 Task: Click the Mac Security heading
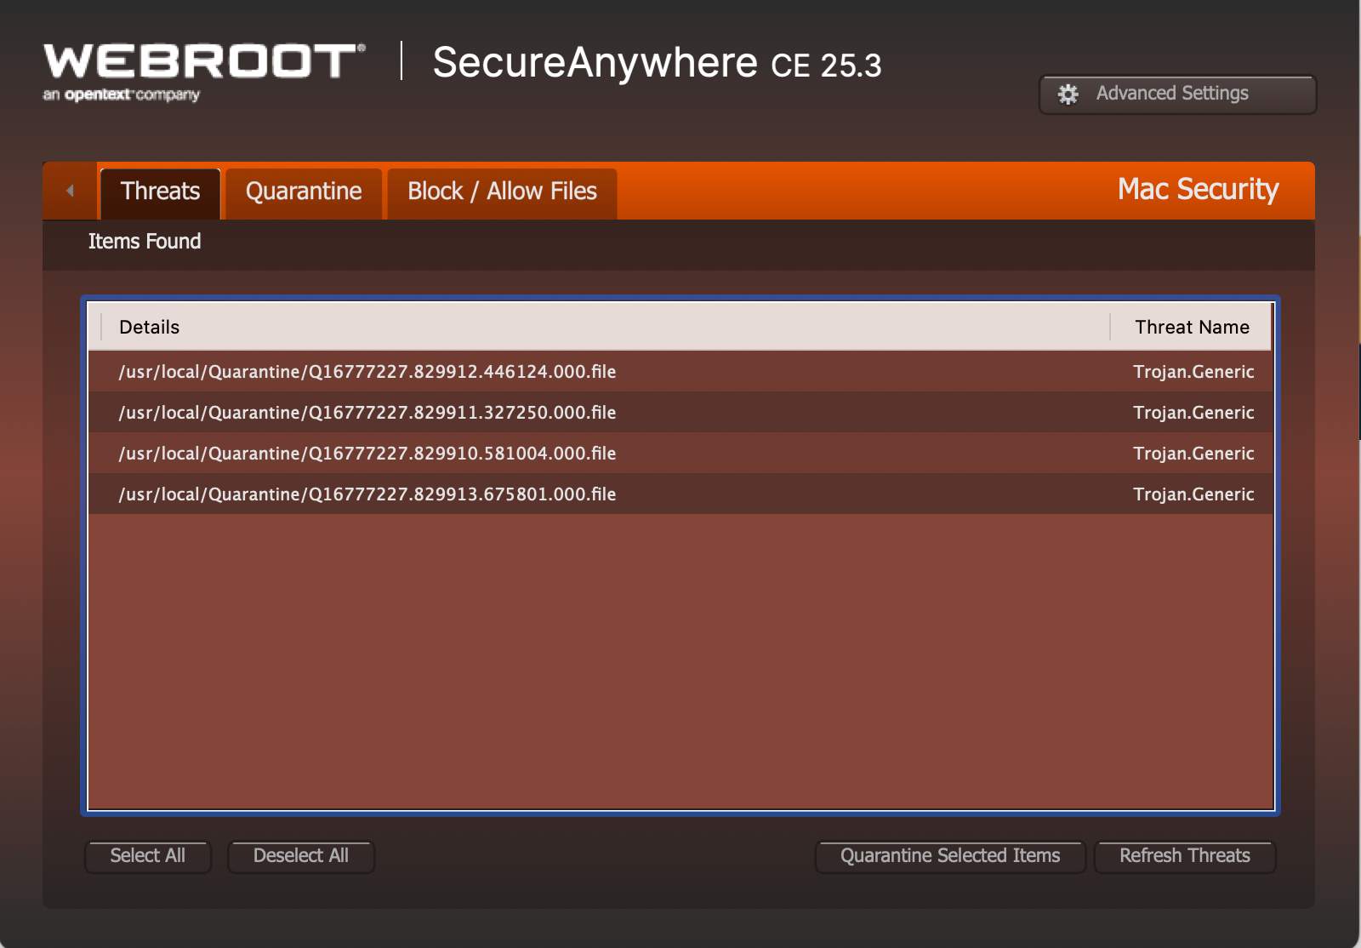[1198, 189]
